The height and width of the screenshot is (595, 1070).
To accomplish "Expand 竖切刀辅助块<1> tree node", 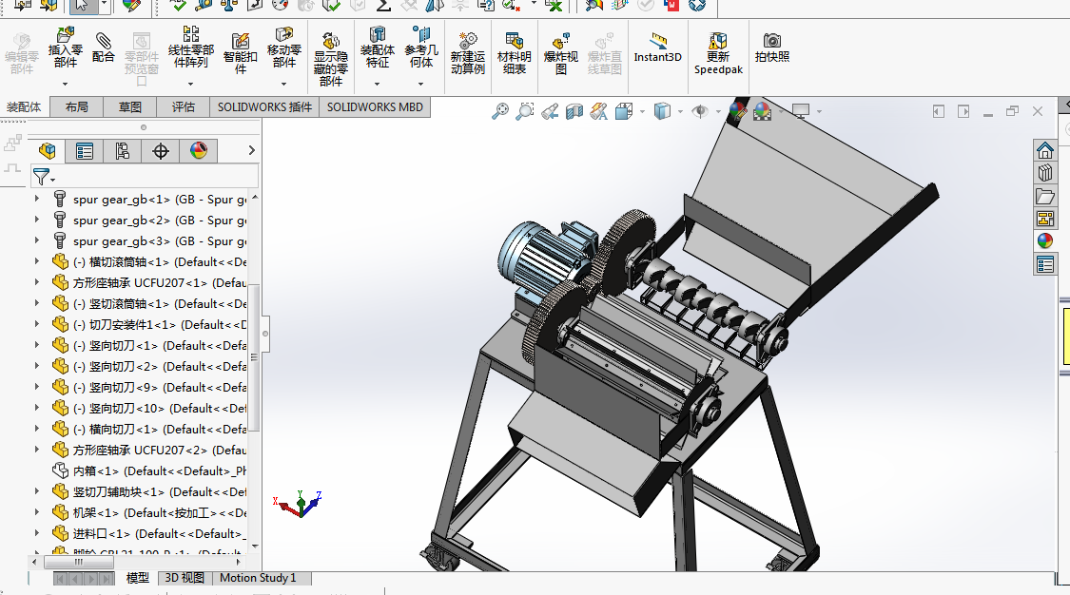I will (37, 491).
